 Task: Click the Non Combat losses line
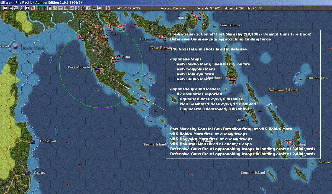point(218,104)
